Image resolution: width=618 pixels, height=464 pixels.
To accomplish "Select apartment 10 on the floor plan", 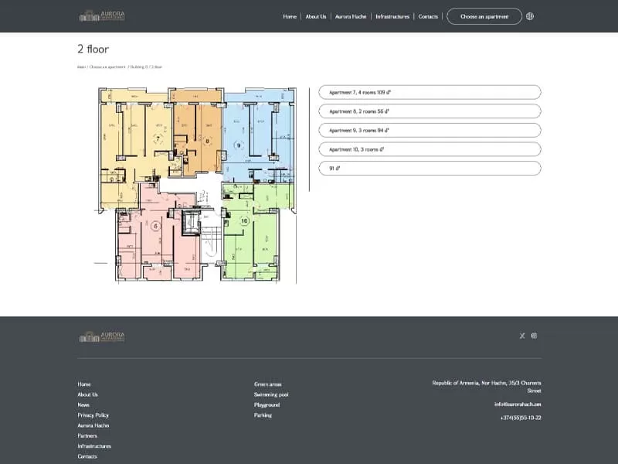I will click(x=246, y=222).
